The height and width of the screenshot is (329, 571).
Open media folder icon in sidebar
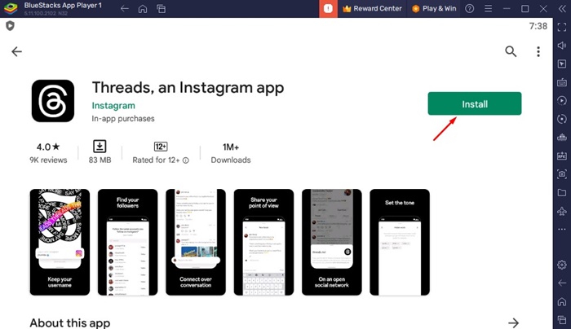562,192
